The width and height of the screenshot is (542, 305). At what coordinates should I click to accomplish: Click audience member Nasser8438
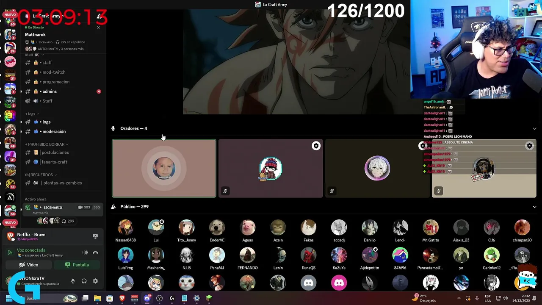[x=125, y=231]
